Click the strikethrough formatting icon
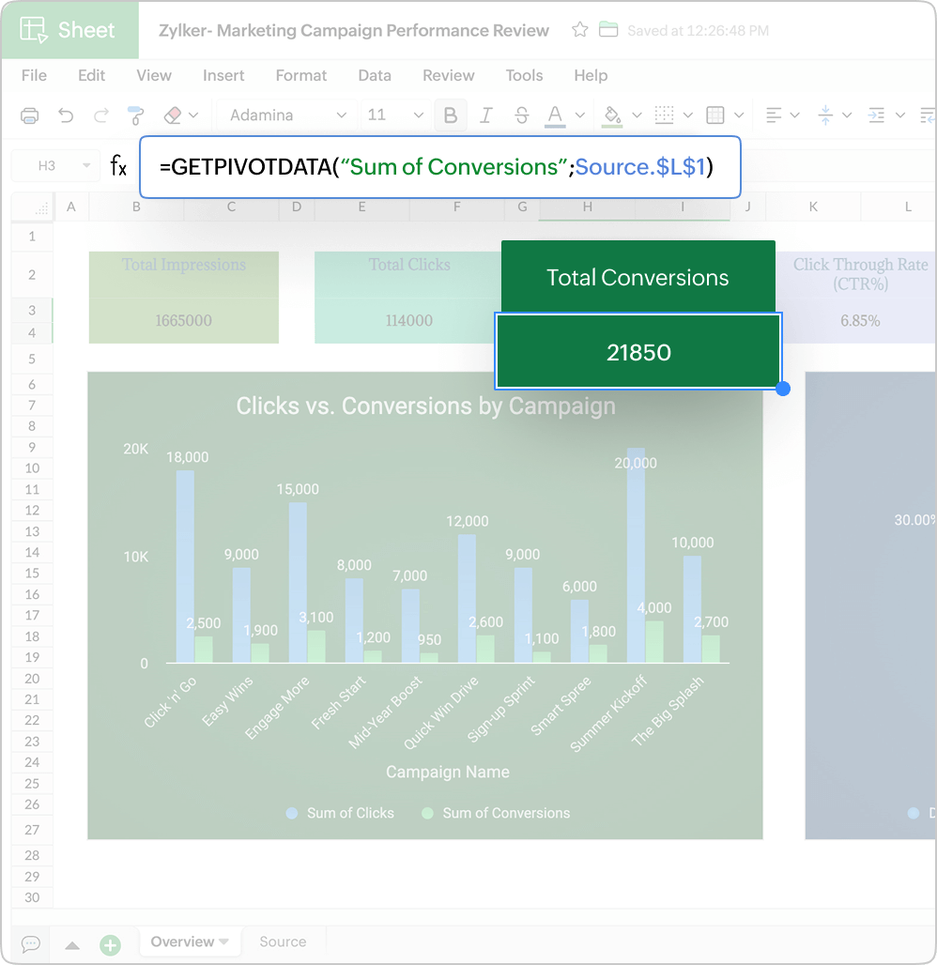Screen dimensions: 937x965 click(x=522, y=115)
